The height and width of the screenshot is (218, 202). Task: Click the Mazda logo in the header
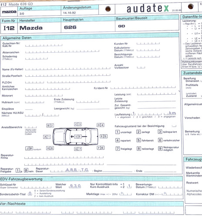pyautogui.click(x=9, y=12)
